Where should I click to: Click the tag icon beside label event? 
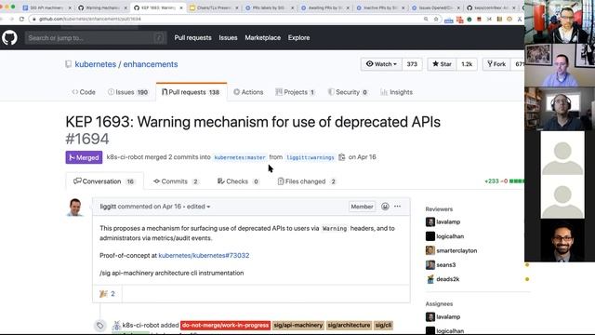[x=99, y=326]
